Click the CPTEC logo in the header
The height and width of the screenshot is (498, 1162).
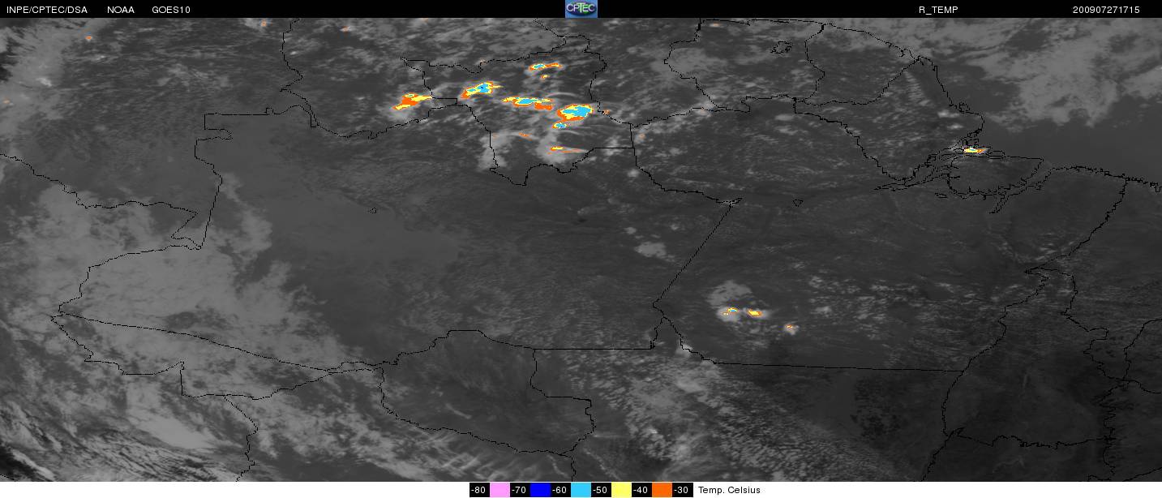tap(581, 9)
